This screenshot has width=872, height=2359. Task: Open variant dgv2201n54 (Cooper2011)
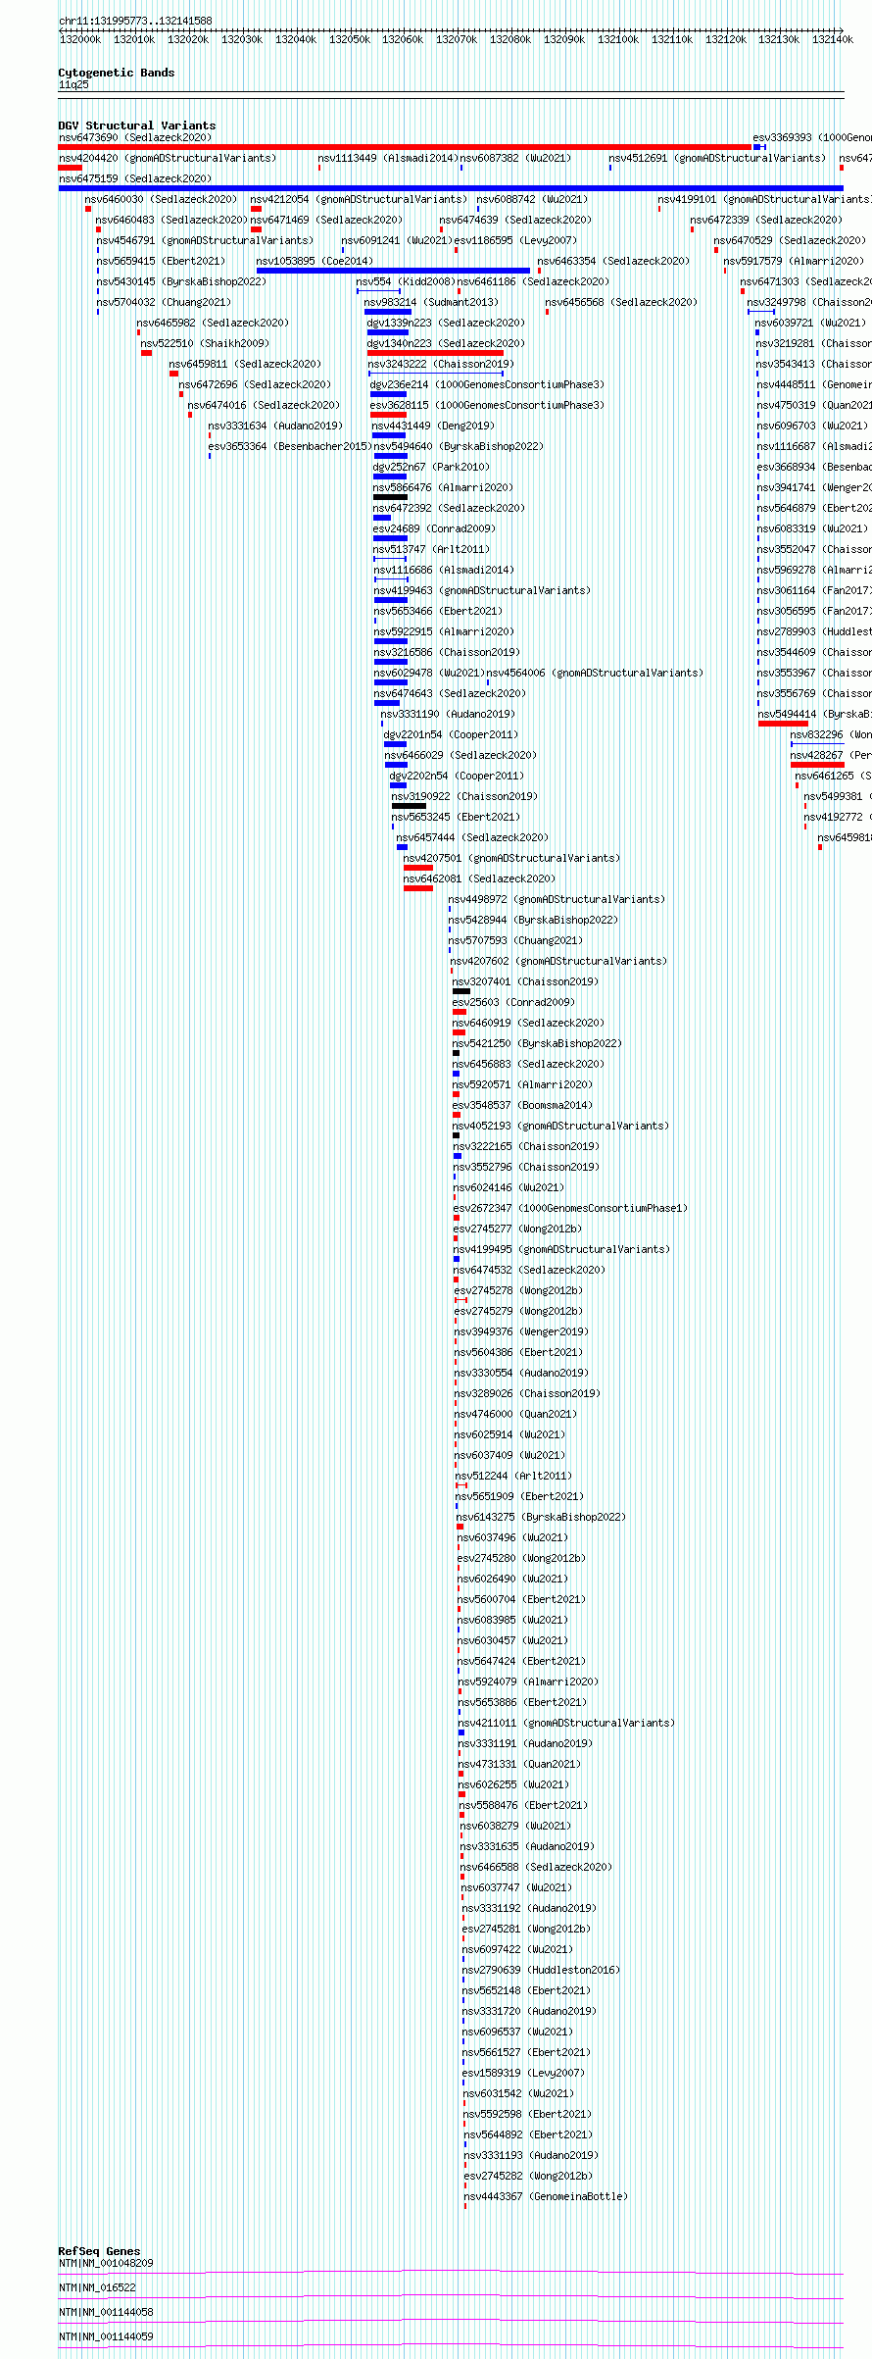tap(451, 734)
